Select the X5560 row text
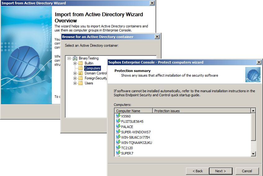263x176 pixels. pos(126,116)
